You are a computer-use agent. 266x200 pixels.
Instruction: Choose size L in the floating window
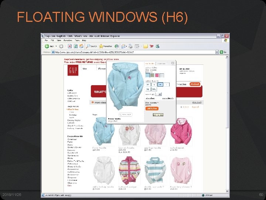167,84
